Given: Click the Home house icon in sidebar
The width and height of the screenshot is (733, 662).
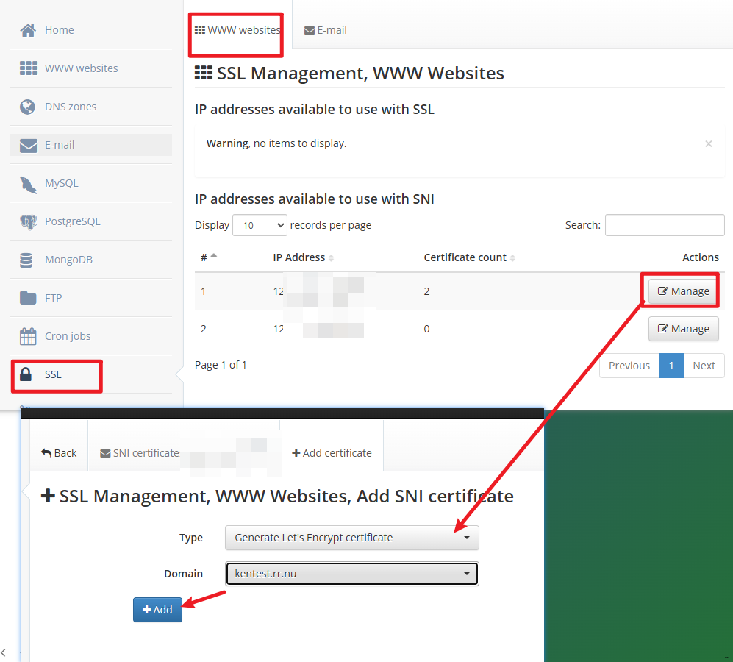Looking at the screenshot, I should [28, 30].
